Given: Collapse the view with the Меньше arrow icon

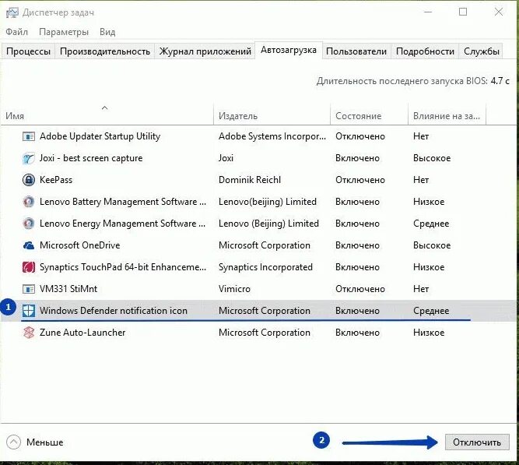Looking at the screenshot, I should (x=13, y=442).
